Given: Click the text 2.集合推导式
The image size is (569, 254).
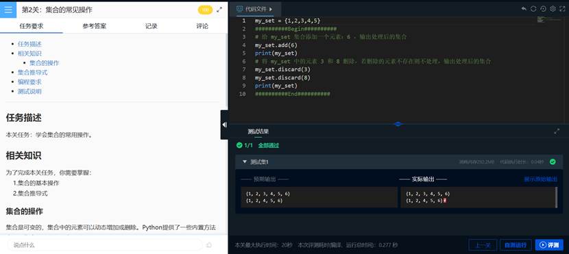Looking at the screenshot, I should (30, 193).
